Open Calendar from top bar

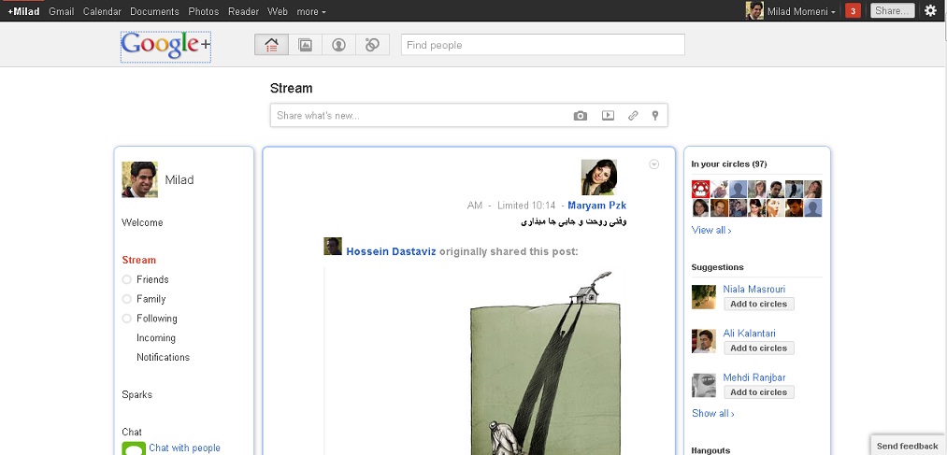click(102, 11)
